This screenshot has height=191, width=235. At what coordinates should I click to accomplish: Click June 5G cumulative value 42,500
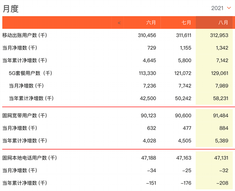(148, 98)
